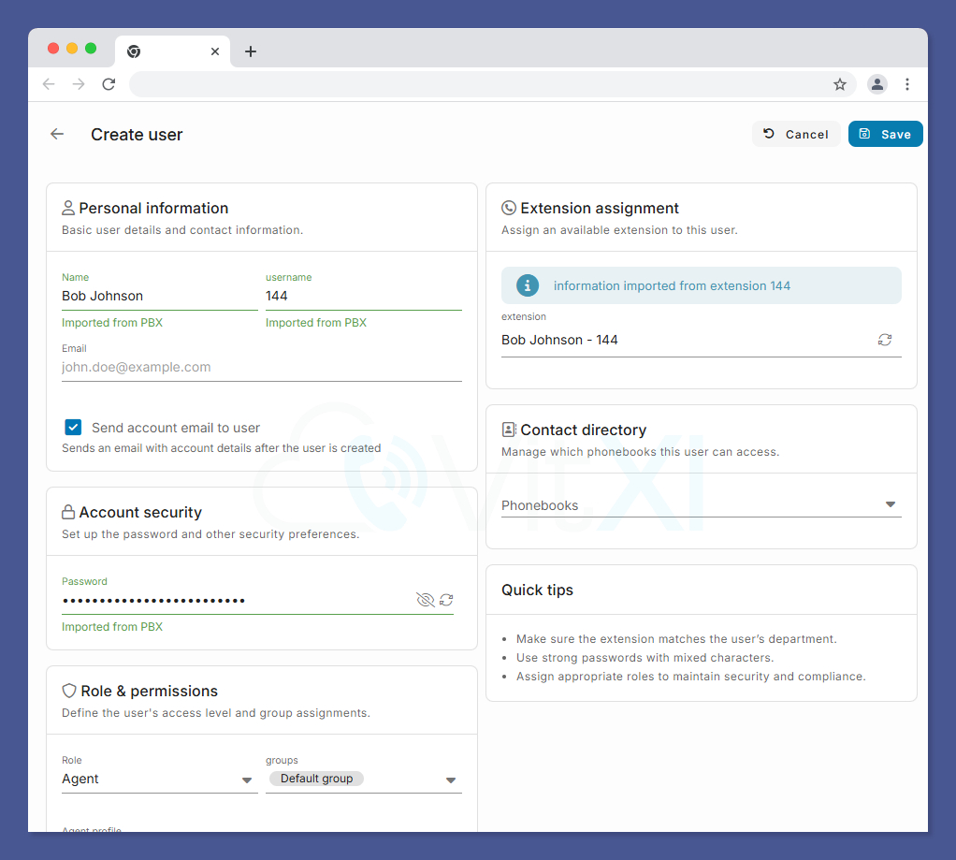Click the info icon in import banner

coord(528,285)
